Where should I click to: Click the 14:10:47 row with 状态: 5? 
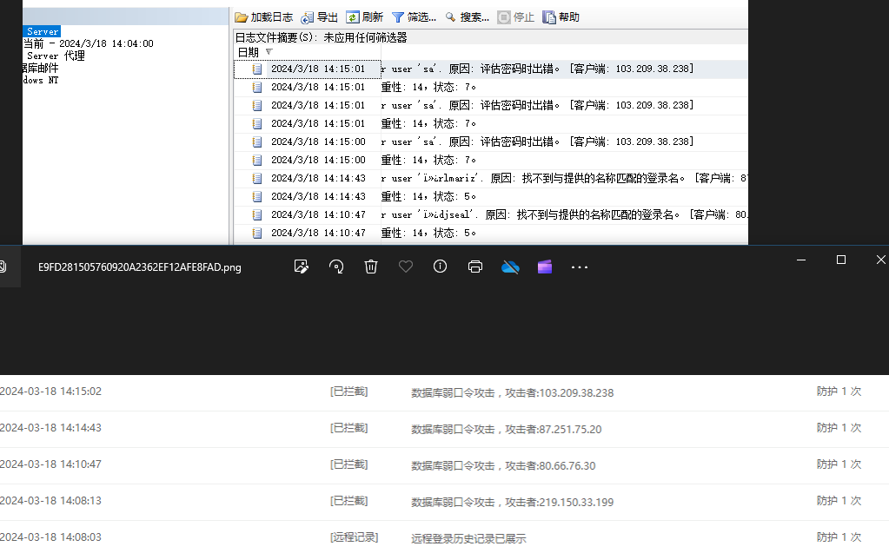tap(491, 233)
